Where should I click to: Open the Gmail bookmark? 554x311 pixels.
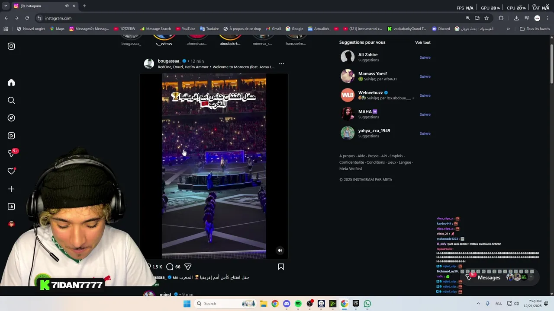tap(273, 29)
